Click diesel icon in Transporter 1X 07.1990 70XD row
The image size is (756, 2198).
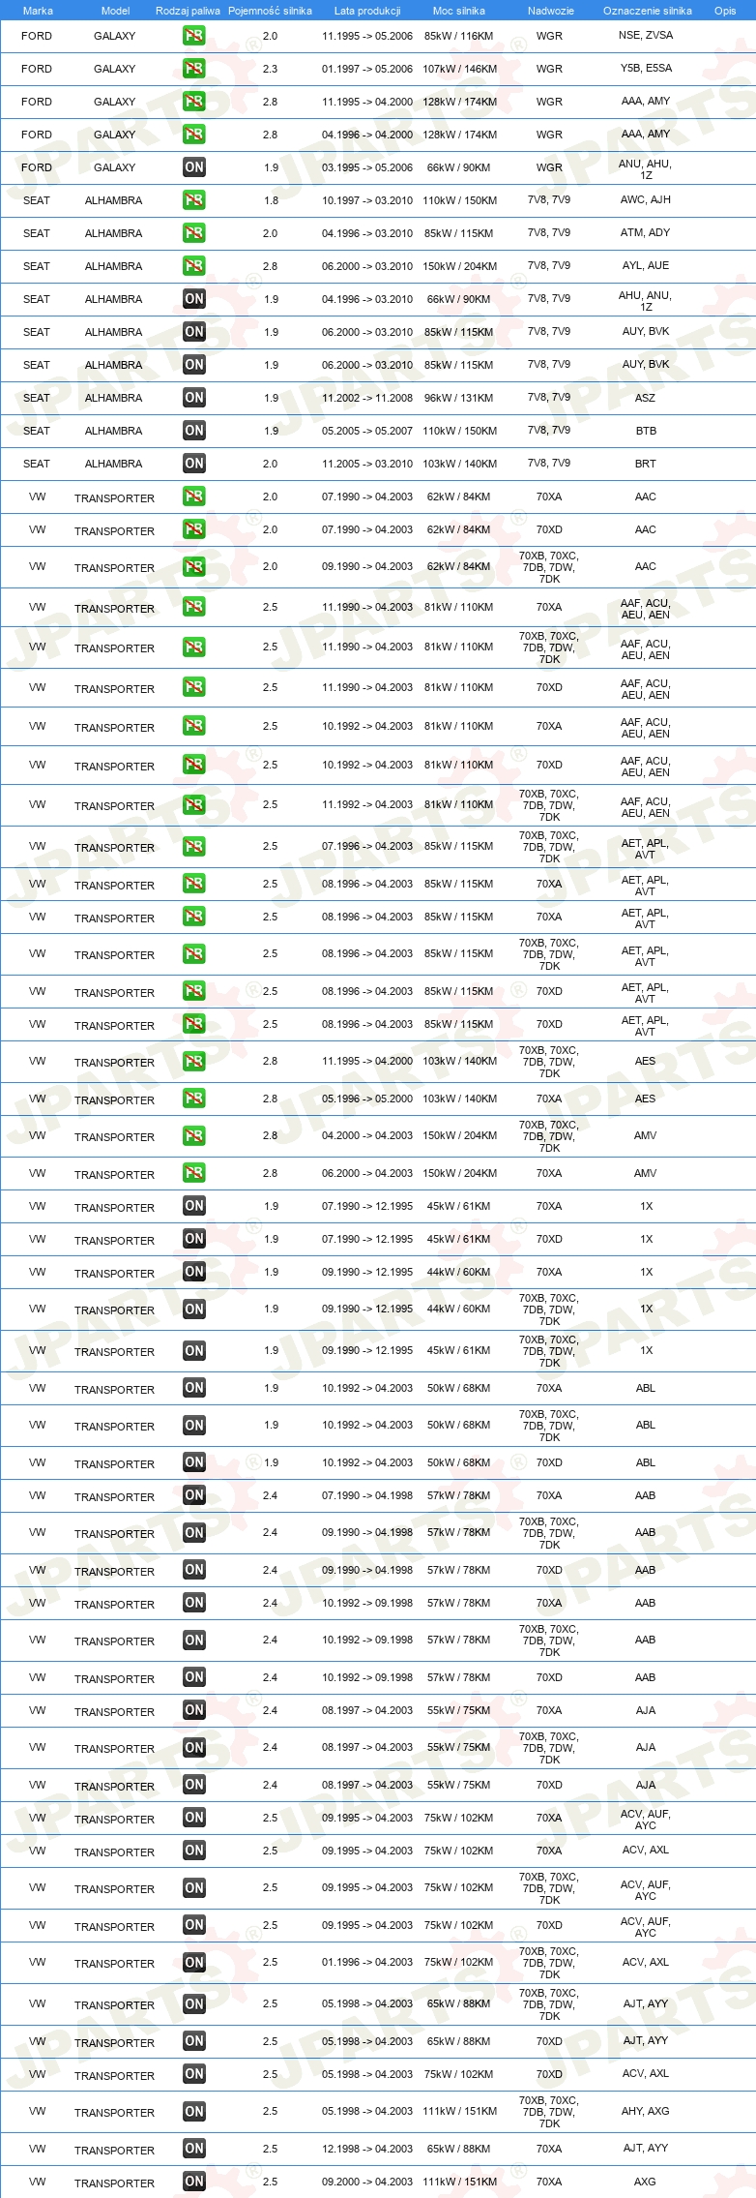pyautogui.click(x=193, y=1239)
